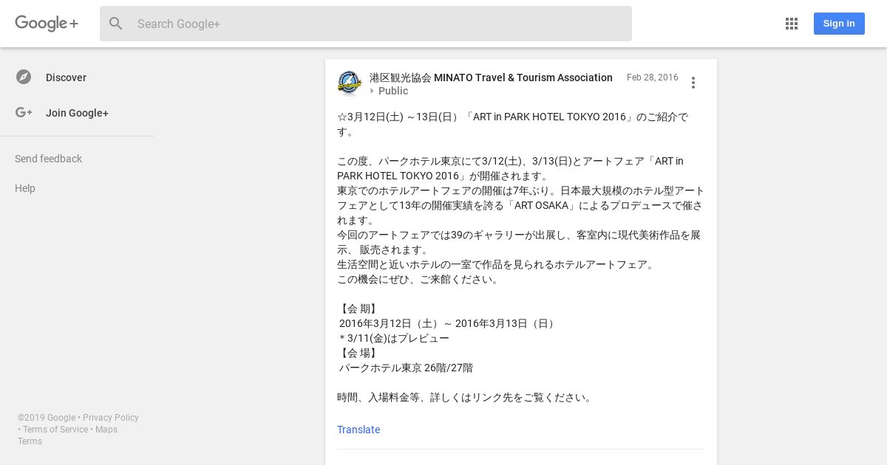Click the 【会 期】 heading
Image resolution: width=887 pixels, height=465 pixels.
point(358,309)
